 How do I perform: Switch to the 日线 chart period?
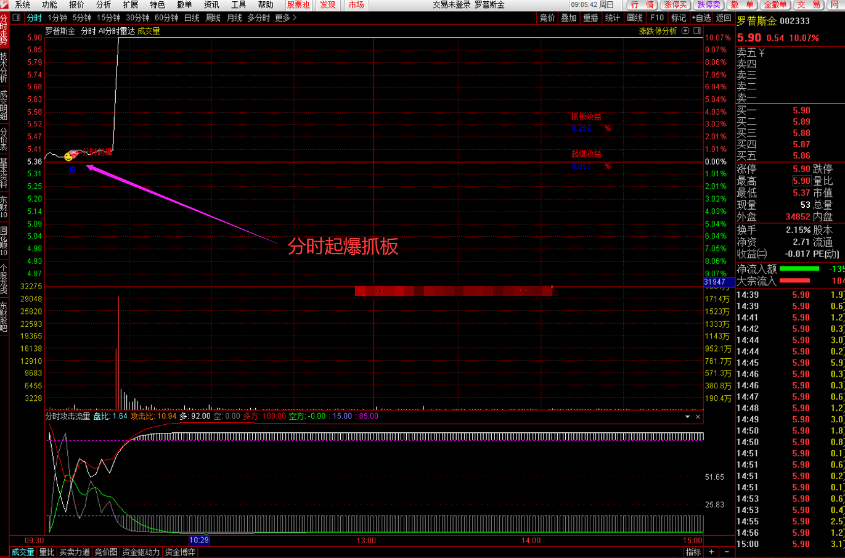tap(192, 18)
